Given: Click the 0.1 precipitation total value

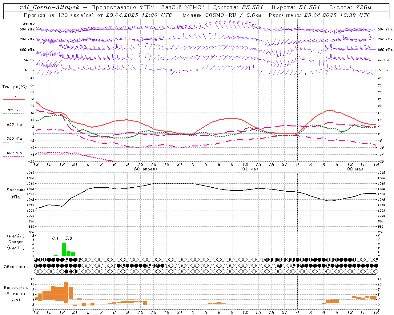Looking at the screenshot, I should pos(55,238).
